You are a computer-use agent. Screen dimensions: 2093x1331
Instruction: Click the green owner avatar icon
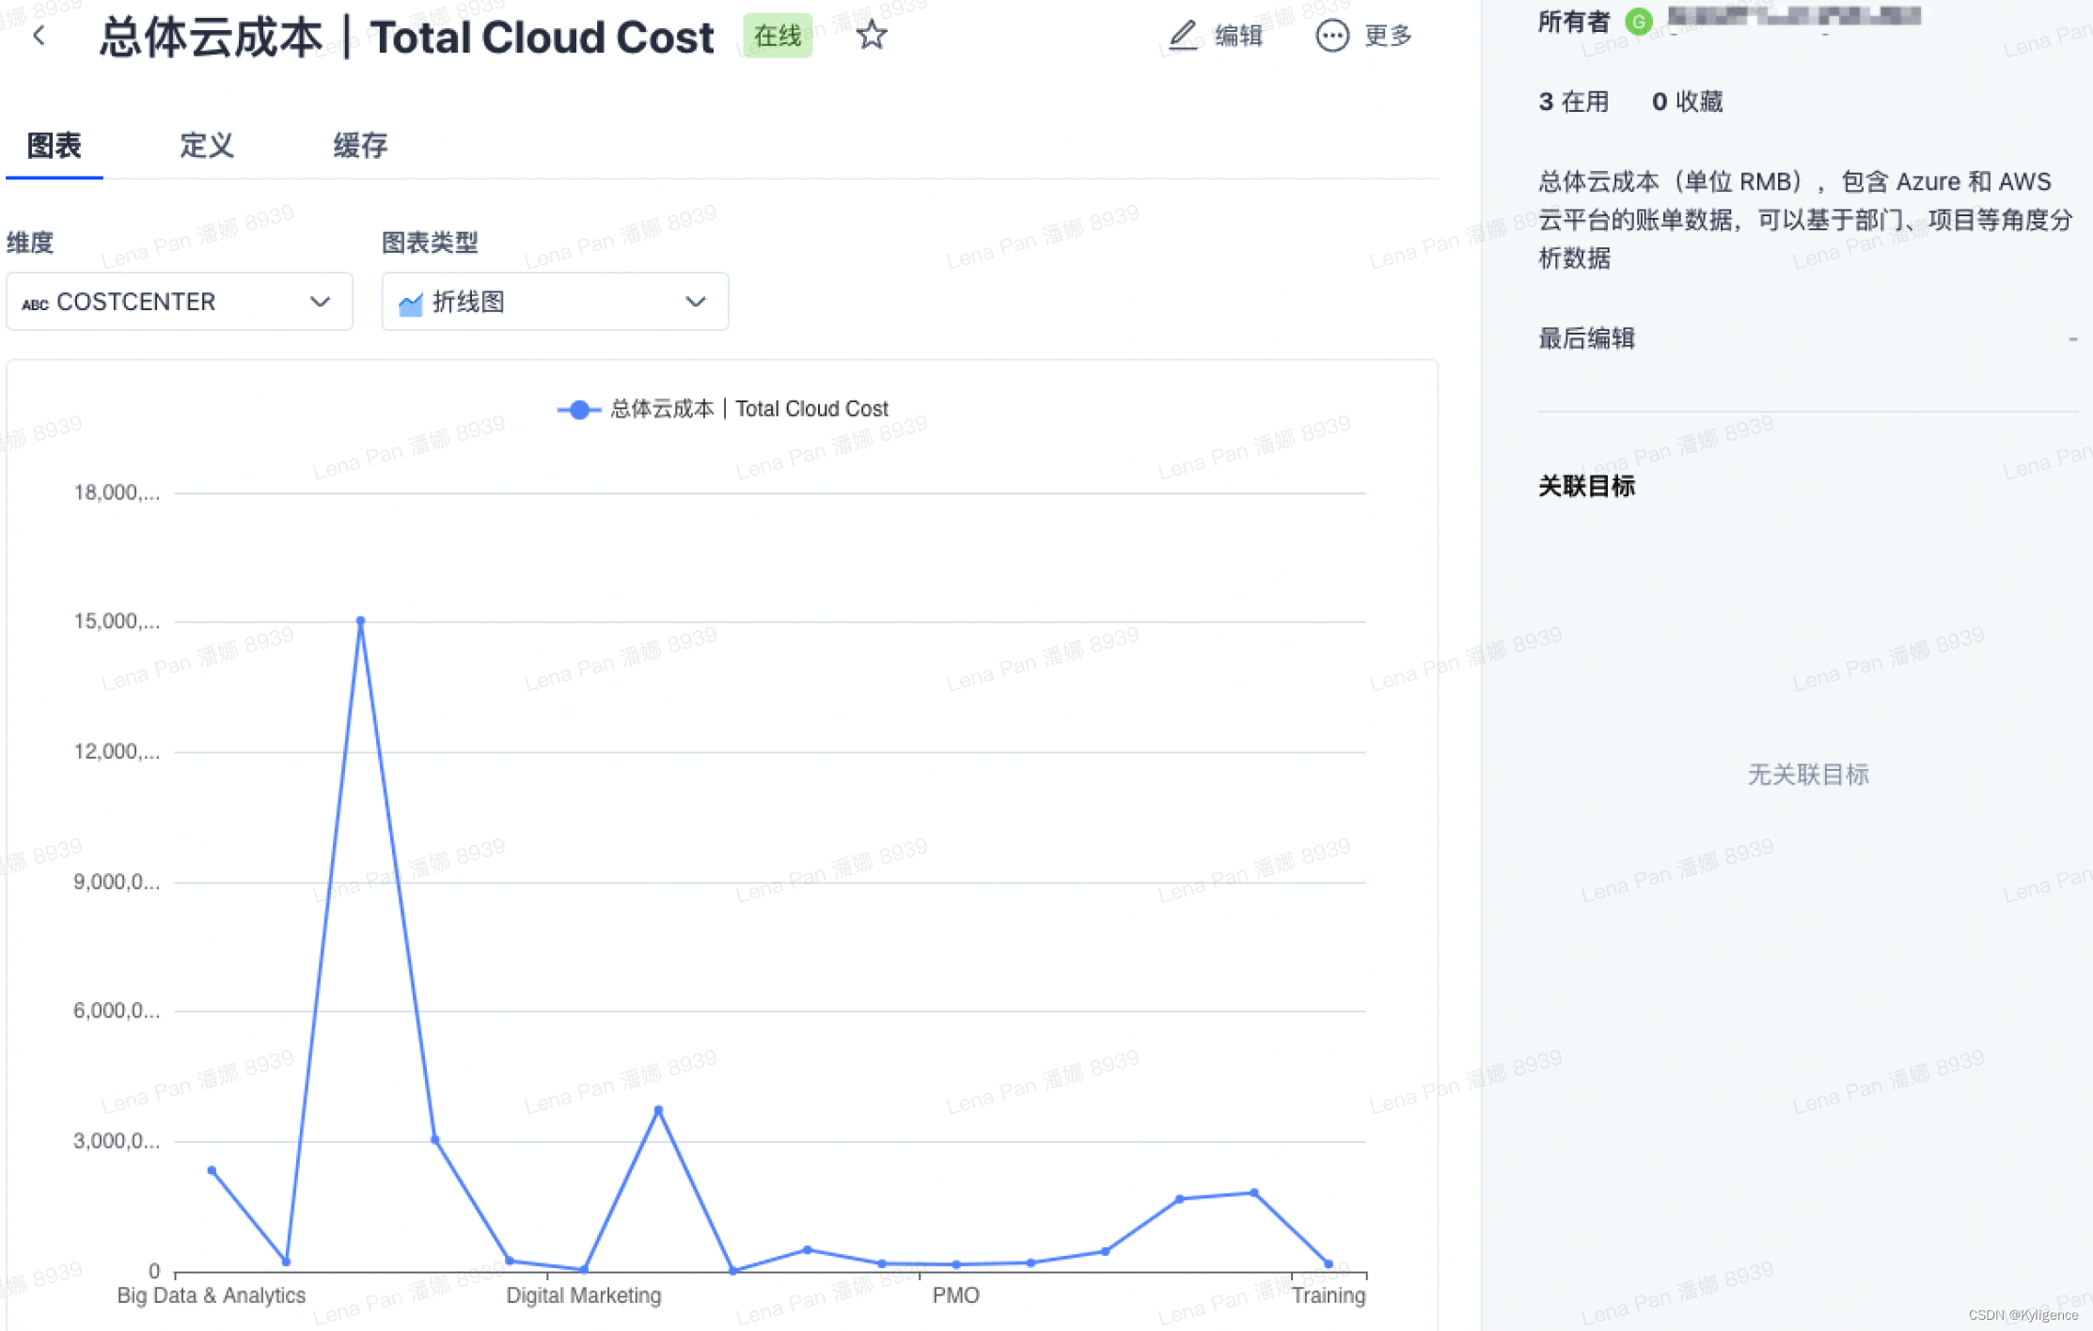(x=1639, y=21)
